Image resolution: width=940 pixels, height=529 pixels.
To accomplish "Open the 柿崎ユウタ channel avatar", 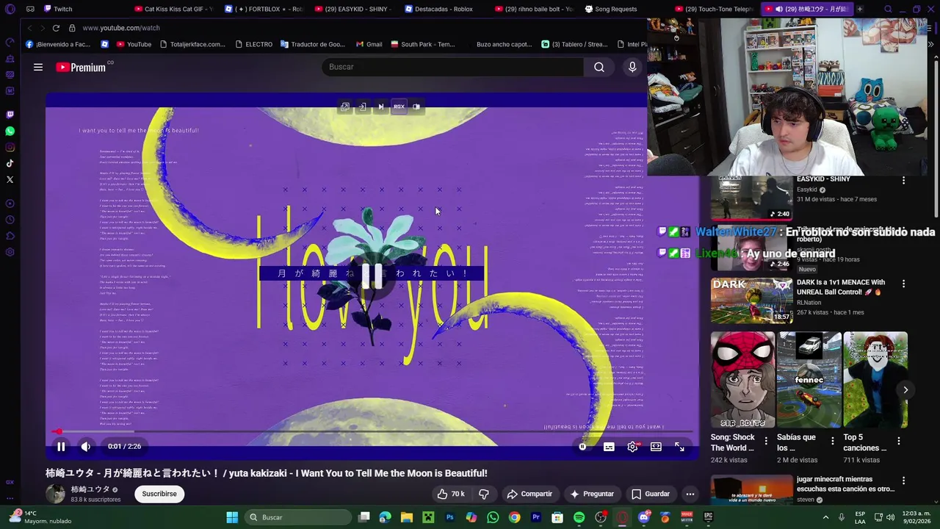I will 56,494.
